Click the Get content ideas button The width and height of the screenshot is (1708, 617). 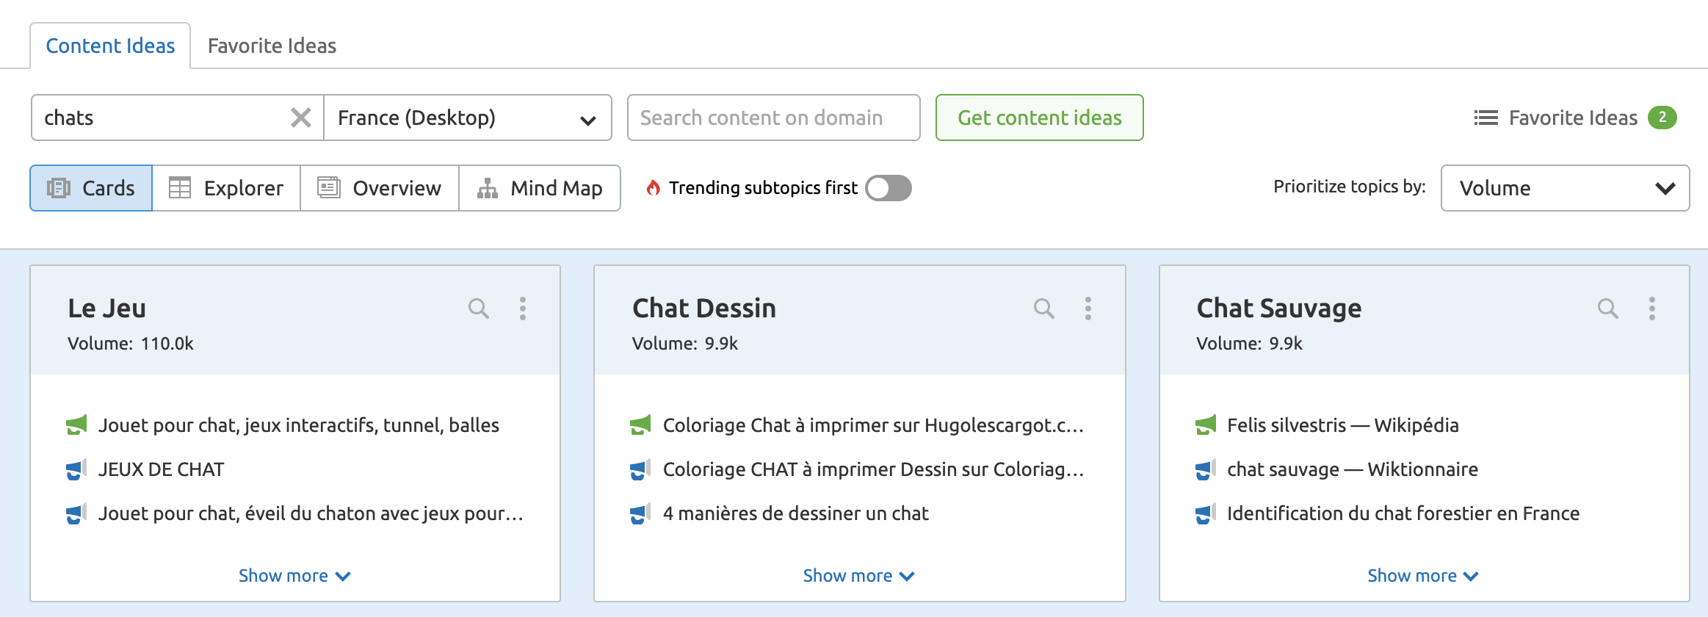(1039, 118)
